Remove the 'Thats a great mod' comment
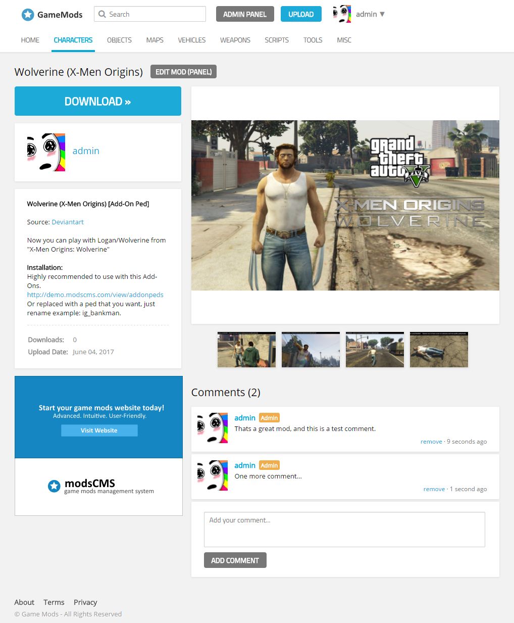Image resolution: width=514 pixels, height=623 pixels. click(x=431, y=442)
